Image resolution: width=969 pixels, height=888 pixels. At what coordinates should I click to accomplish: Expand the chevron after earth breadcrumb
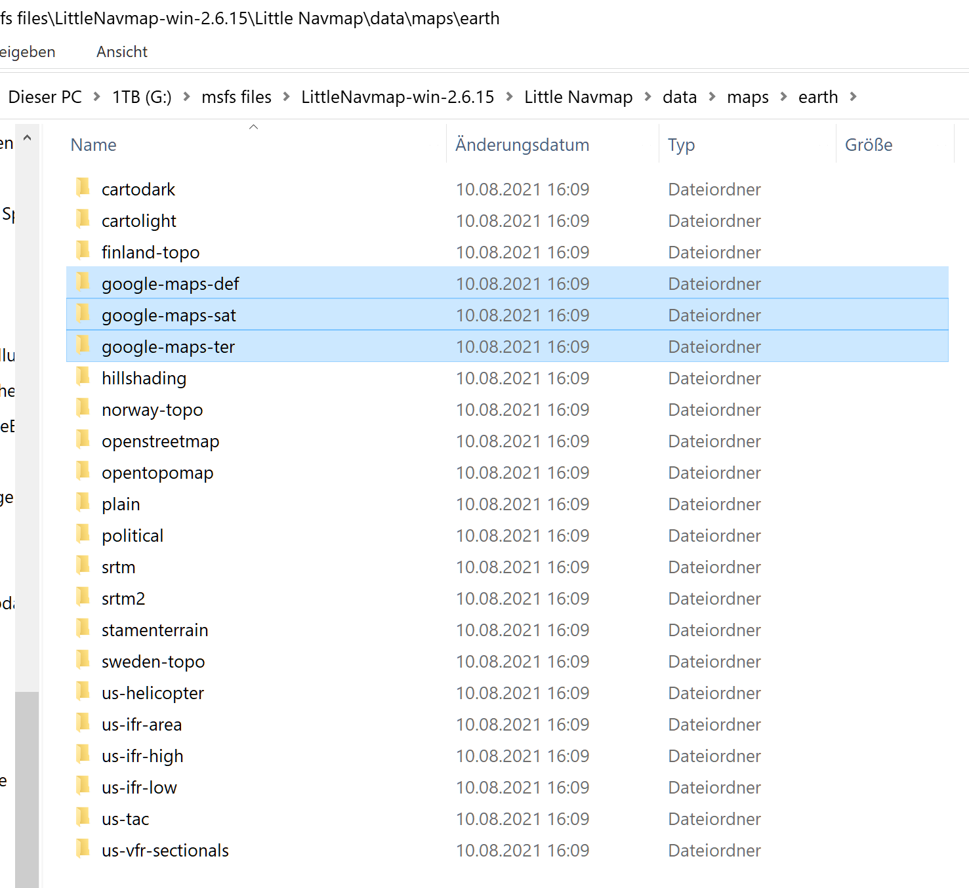coord(854,97)
